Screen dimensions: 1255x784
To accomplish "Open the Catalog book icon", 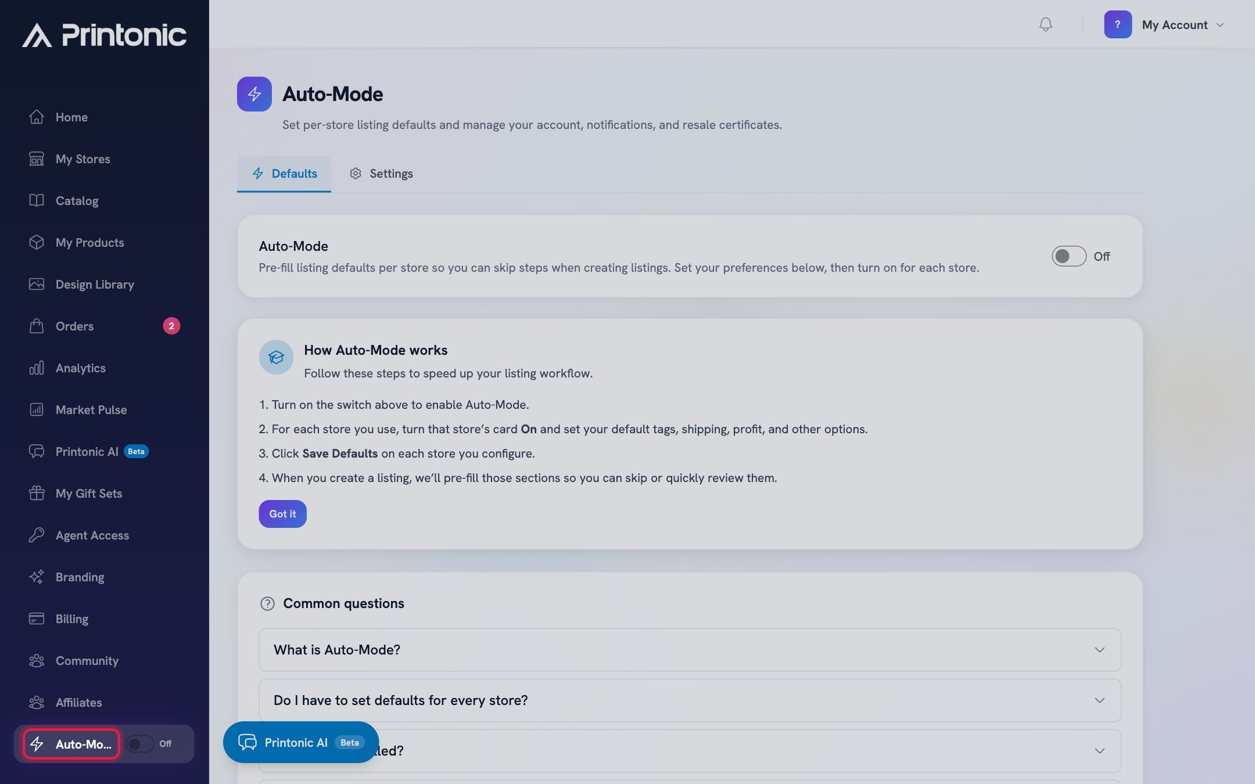I will coord(37,200).
